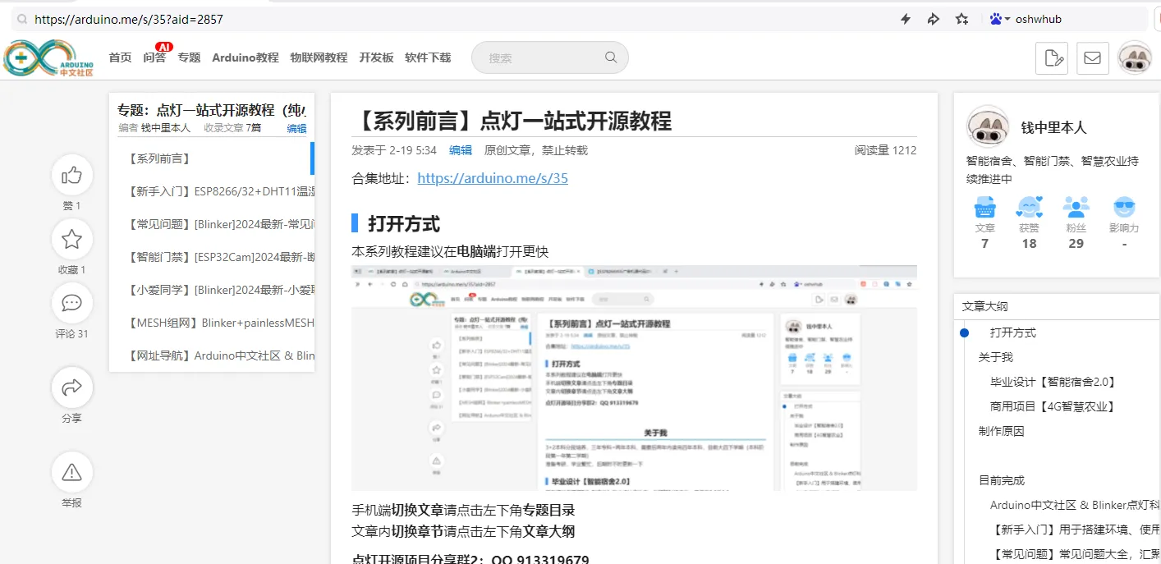Open 专题 menu item

click(x=189, y=57)
